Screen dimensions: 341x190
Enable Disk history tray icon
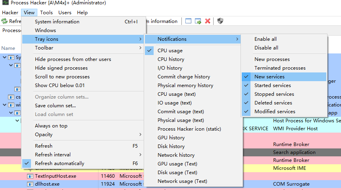coord(194,146)
